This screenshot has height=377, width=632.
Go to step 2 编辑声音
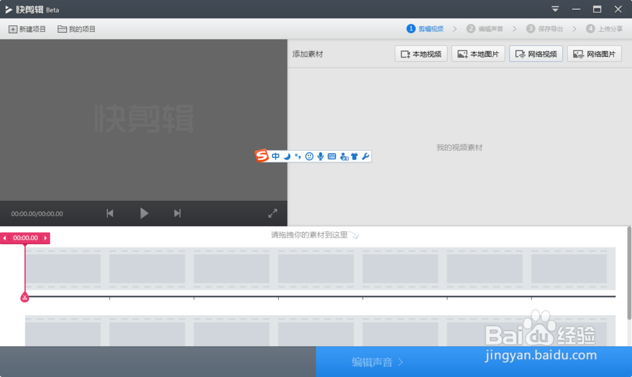(485, 28)
